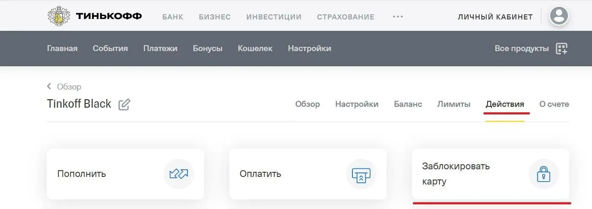Click Все продукты link
The width and height of the screenshot is (592, 209).
click(x=522, y=49)
